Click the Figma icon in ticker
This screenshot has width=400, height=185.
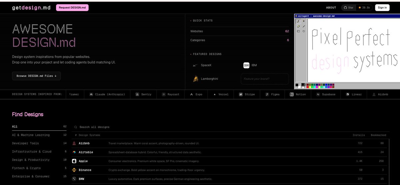[x=267, y=94]
